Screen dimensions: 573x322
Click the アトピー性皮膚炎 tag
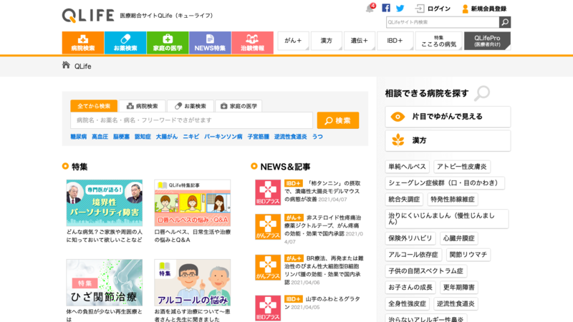point(462,167)
